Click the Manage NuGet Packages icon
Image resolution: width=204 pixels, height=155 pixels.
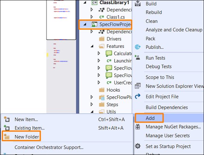coord(138,127)
